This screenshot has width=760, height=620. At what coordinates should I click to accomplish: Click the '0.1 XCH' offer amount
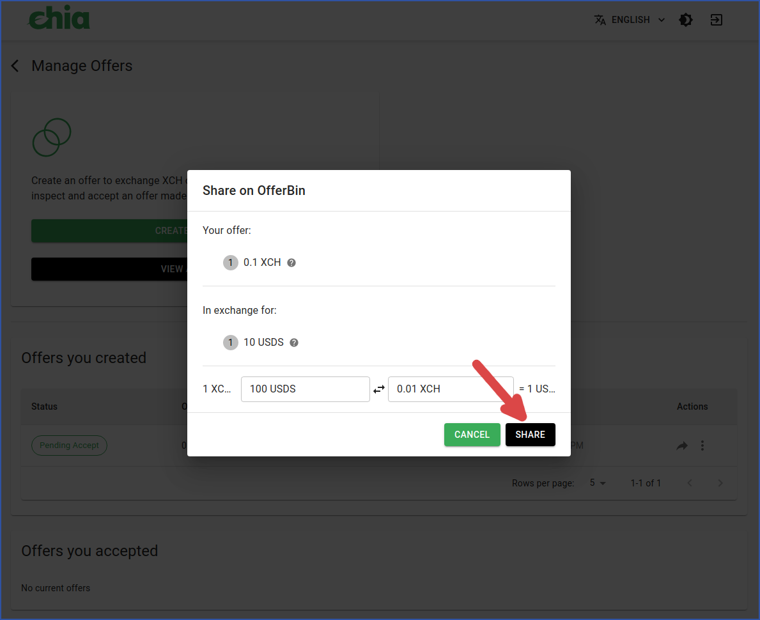[x=262, y=262]
